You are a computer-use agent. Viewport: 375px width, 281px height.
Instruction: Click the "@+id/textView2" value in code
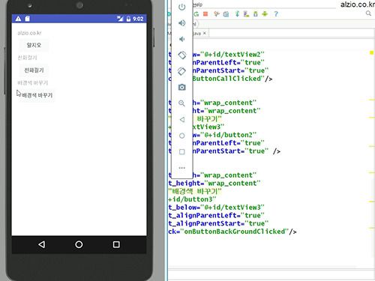(232, 55)
